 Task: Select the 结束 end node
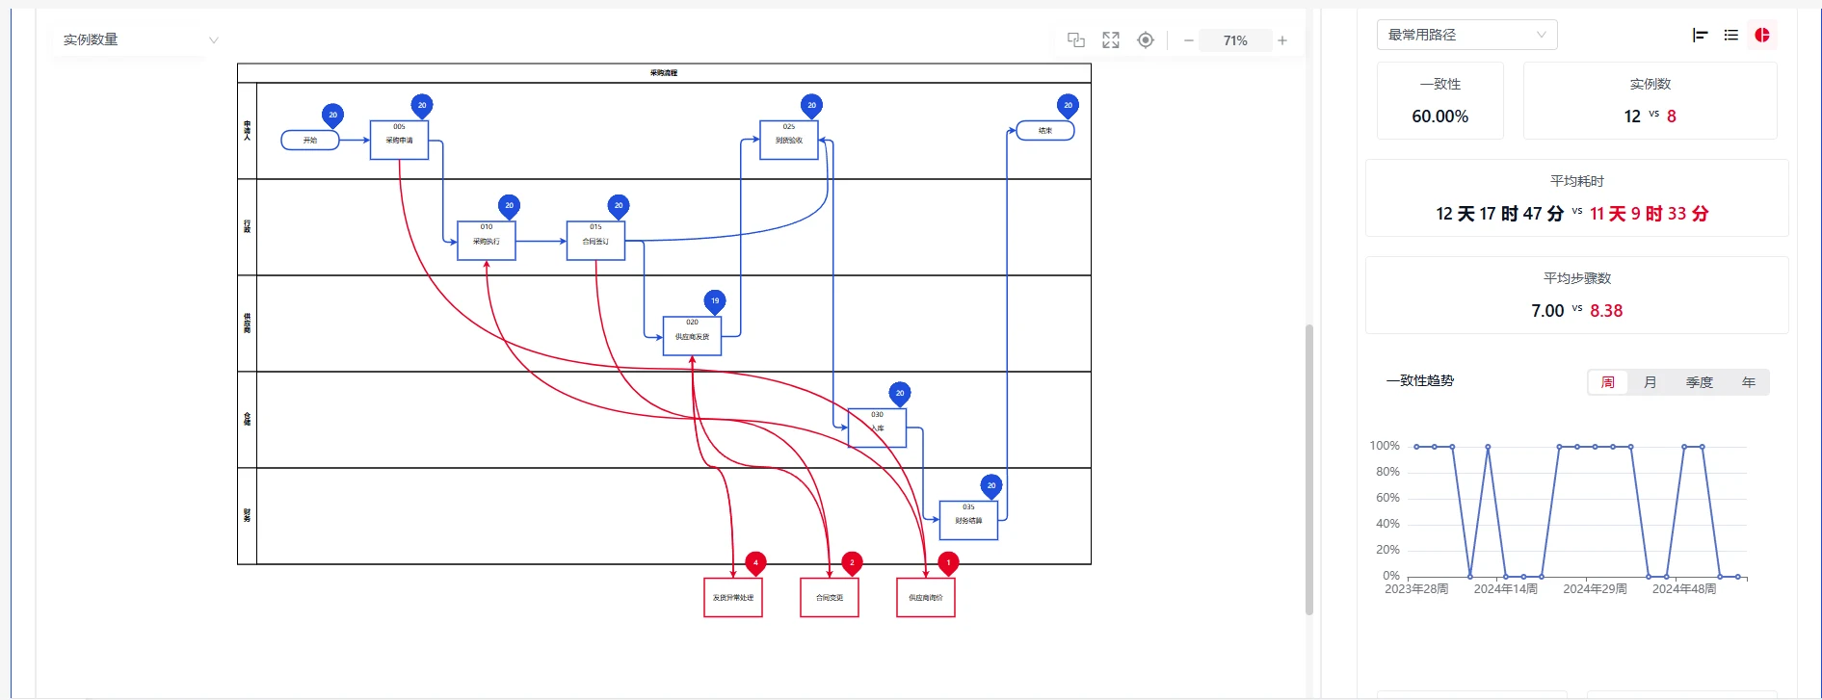coord(1045,131)
